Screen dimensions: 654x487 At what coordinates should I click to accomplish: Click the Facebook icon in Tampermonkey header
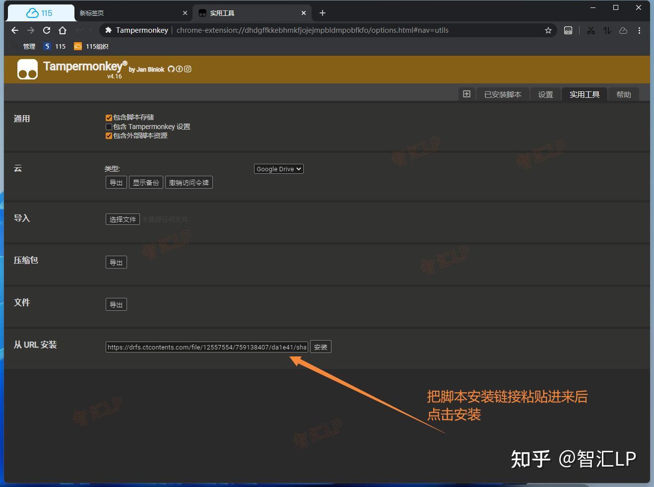pyautogui.click(x=179, y=69)
